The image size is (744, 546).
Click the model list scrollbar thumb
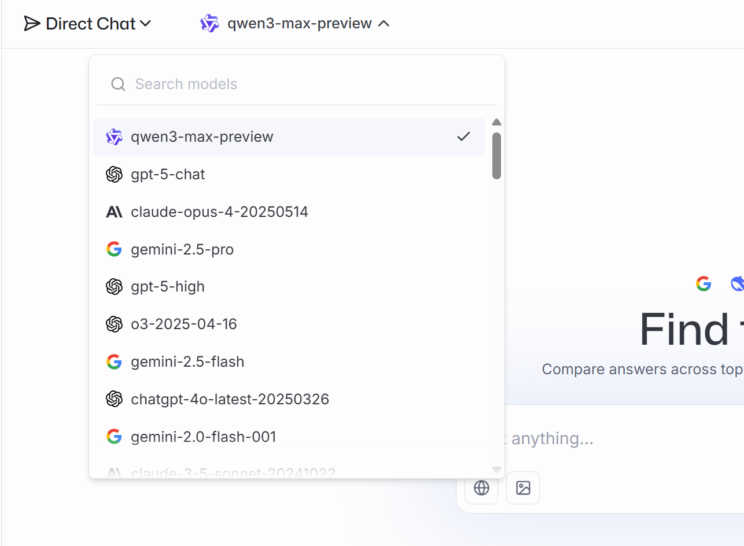pos(496,156)
